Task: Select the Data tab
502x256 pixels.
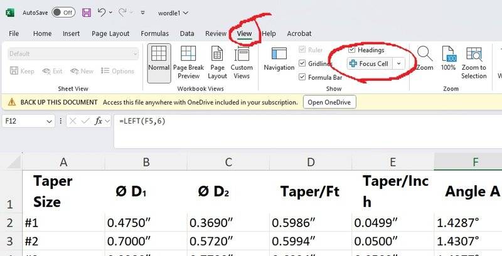Action: point(187,34)
